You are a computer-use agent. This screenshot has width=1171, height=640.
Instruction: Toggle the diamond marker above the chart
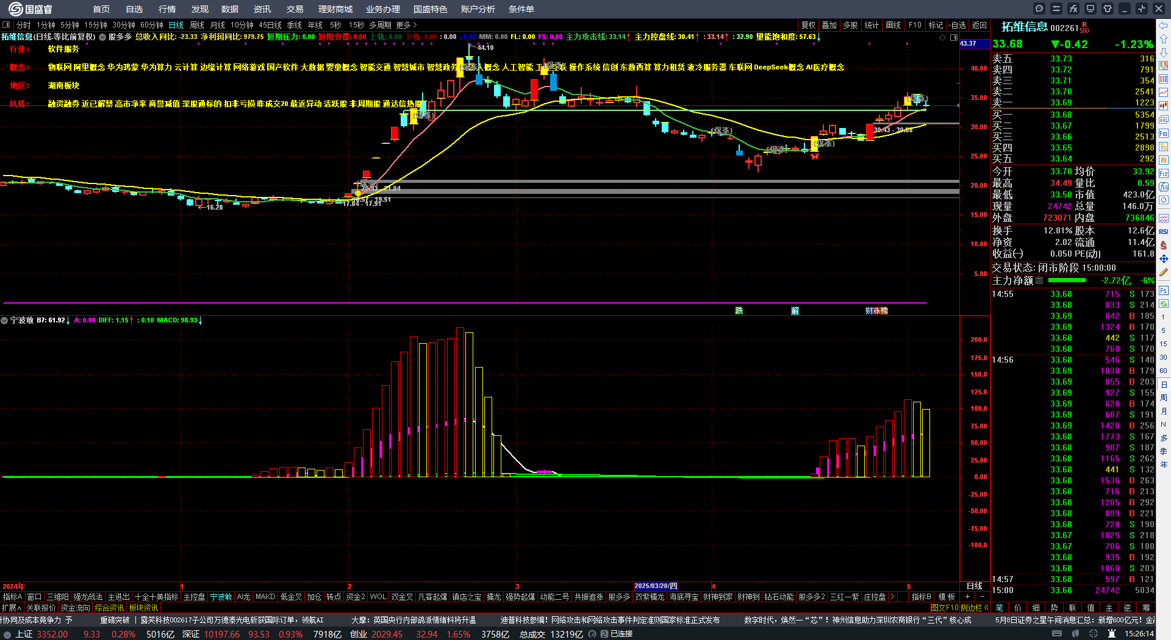(x=943, y=37)
